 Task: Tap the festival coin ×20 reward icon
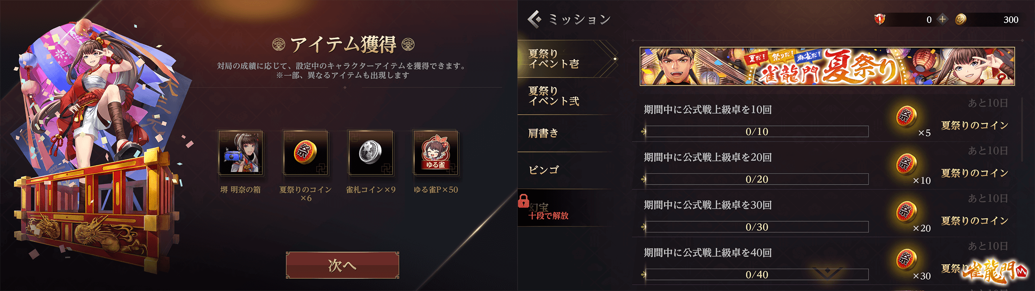point(906,212)
